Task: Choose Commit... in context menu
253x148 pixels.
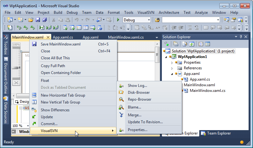Action: click(73, 124)
